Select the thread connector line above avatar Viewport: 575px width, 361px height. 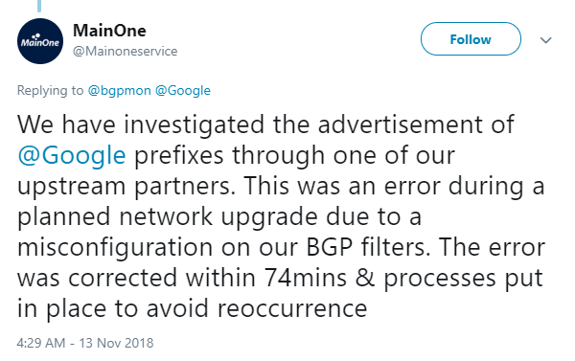(39, 6)
